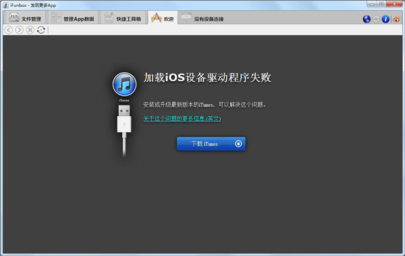
Task: Refresh the page with reload icon
Action: tap(40, 30)
